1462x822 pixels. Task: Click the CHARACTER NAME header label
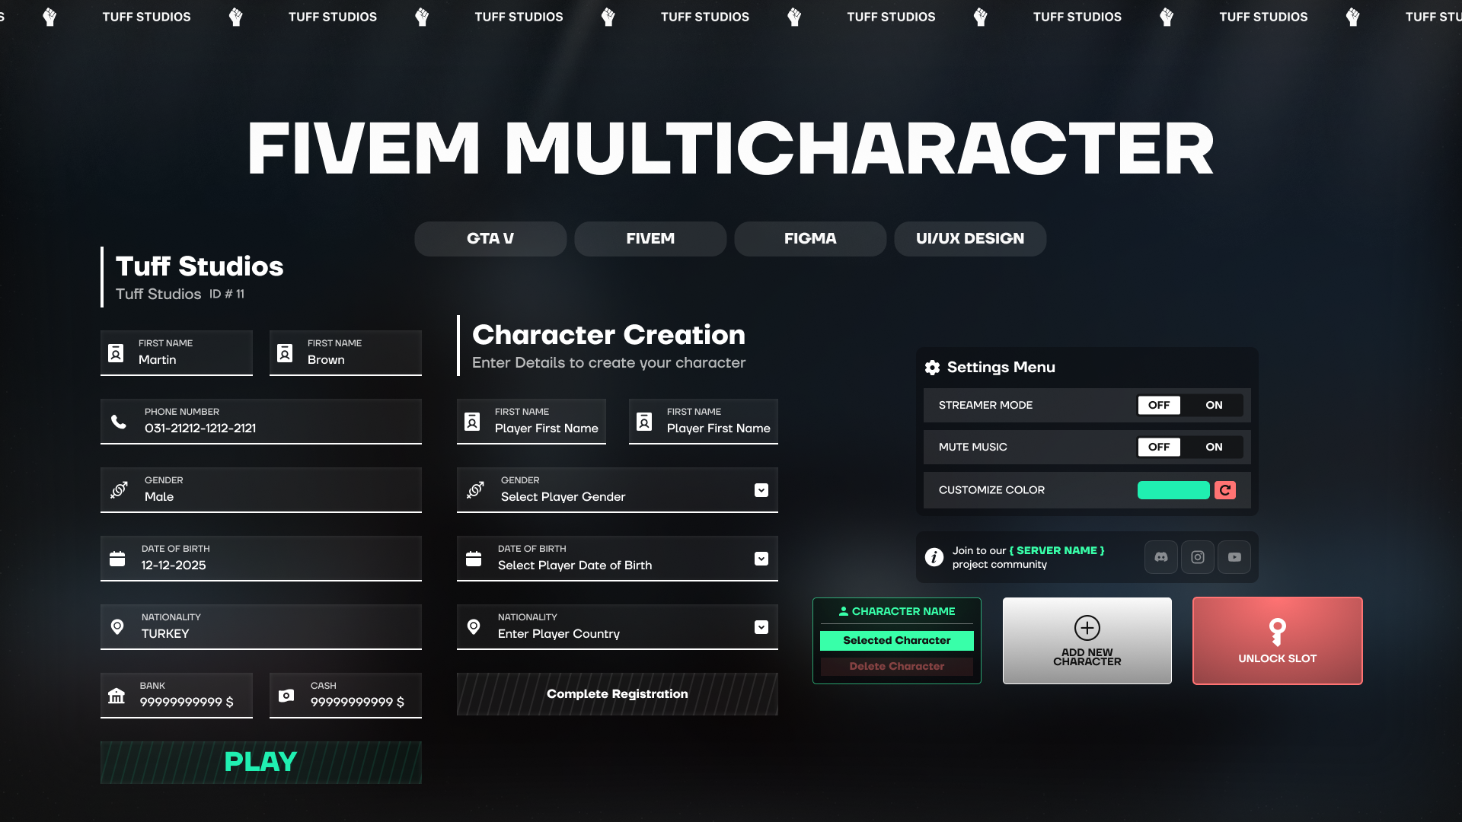tap(903, 611)
